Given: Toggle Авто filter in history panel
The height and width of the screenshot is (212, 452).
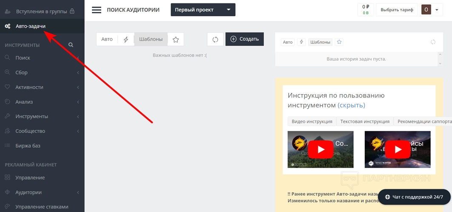Looking at the screenshot, I should 288,42.
